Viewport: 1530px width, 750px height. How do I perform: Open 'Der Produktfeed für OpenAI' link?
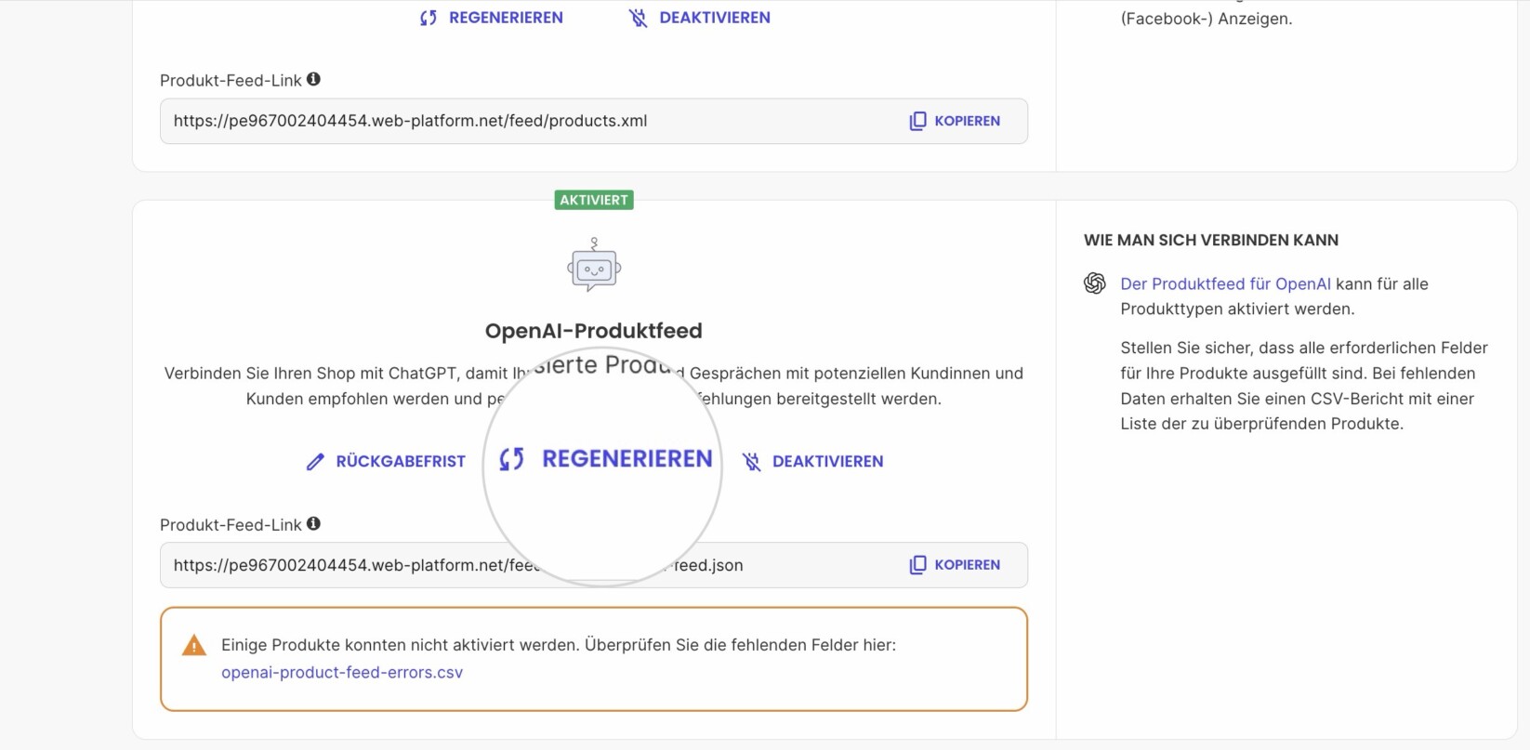tap(1225, 284)
